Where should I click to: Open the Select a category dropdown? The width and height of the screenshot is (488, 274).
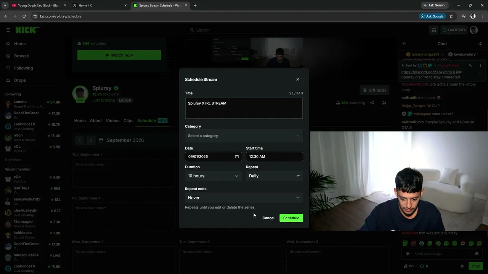pos(244,136)
